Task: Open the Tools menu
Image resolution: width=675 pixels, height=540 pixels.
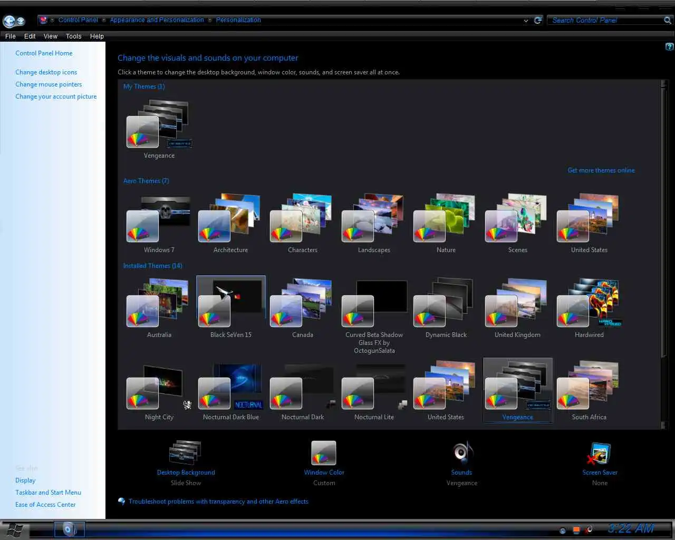Action: click(x=74, y=36)
